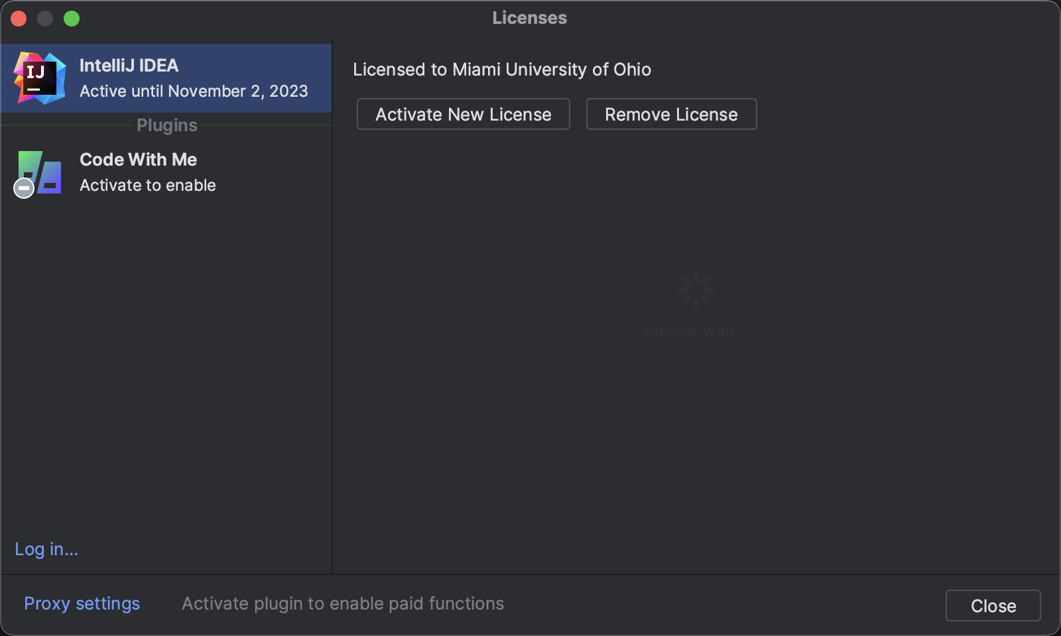1061x636 pixels.
Task: Click the red window close button
Action: (x=19, y=19)
